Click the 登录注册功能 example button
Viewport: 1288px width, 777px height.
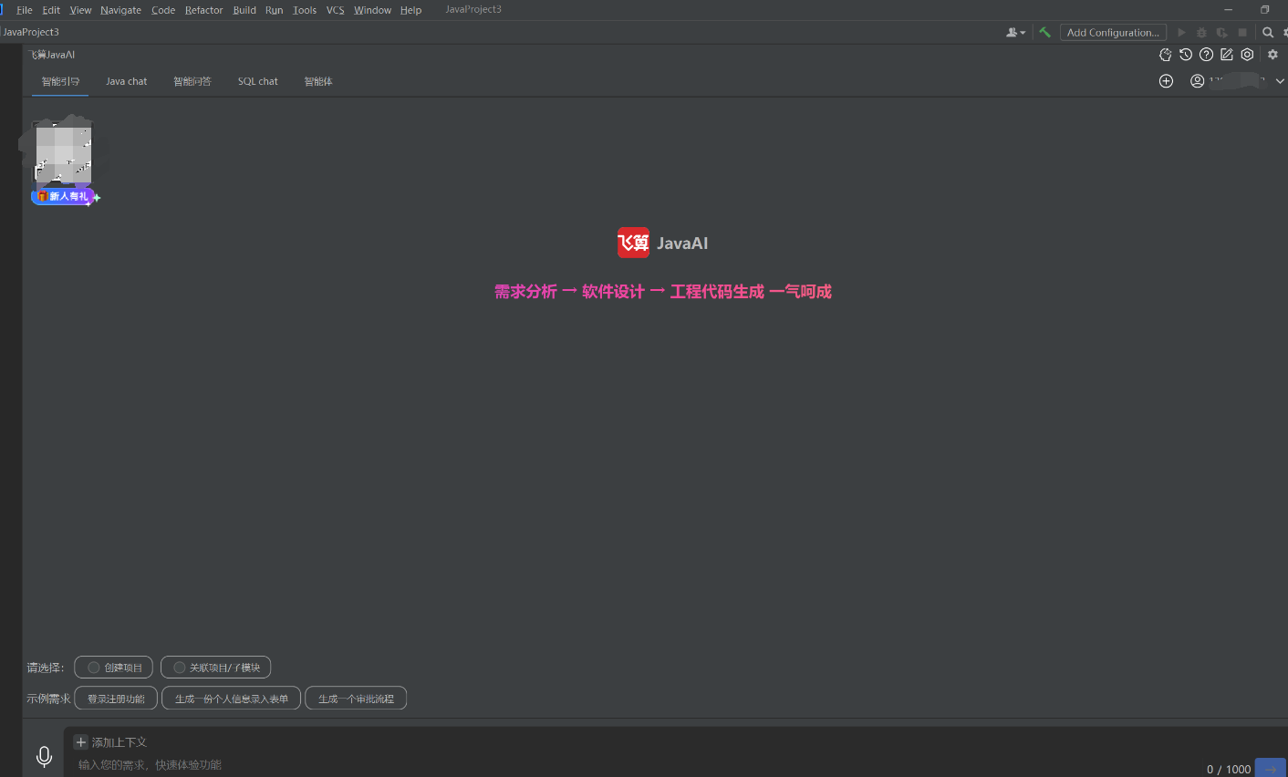[116, 699]
